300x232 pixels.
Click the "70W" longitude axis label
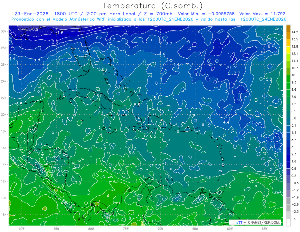160,229
